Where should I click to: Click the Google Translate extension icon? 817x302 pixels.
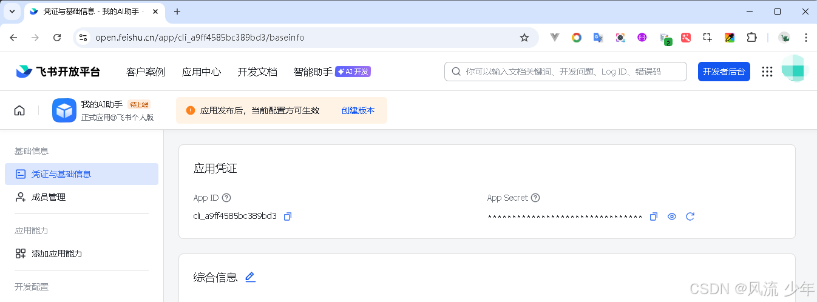pyautogui.click(x=598, y=38)
